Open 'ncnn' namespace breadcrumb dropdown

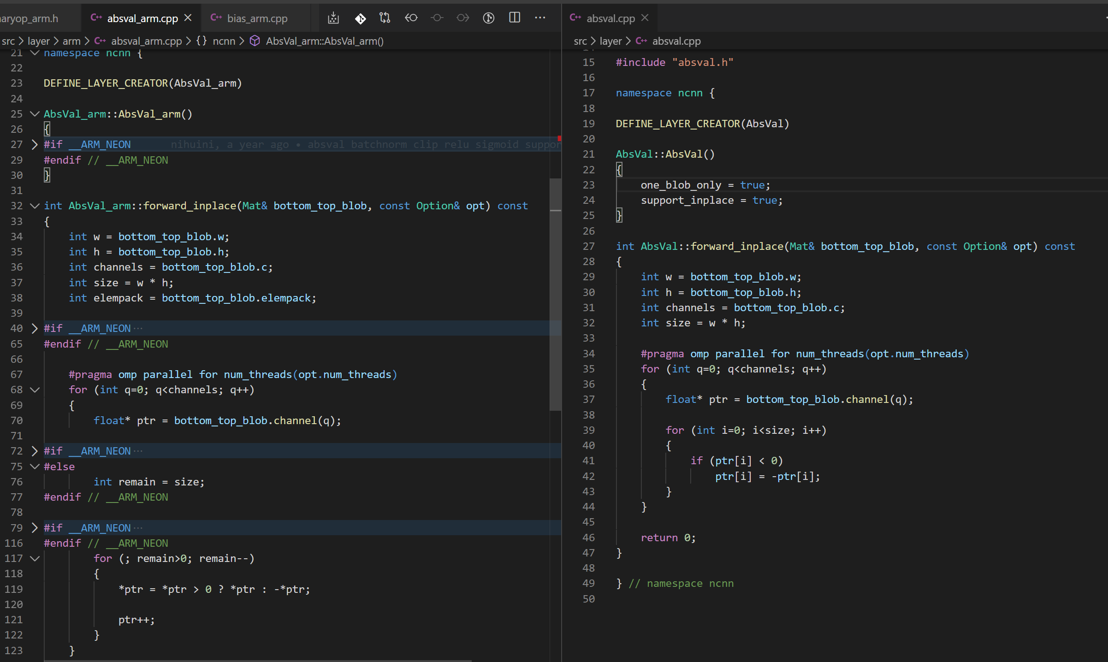click(224, 41)
